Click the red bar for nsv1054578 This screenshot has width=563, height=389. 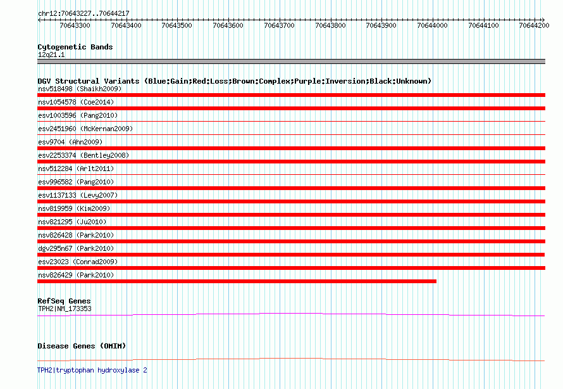point(291,108)
